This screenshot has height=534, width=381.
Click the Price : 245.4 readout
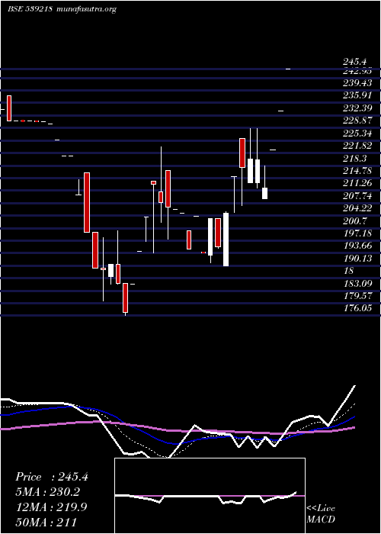click(52, 477)
